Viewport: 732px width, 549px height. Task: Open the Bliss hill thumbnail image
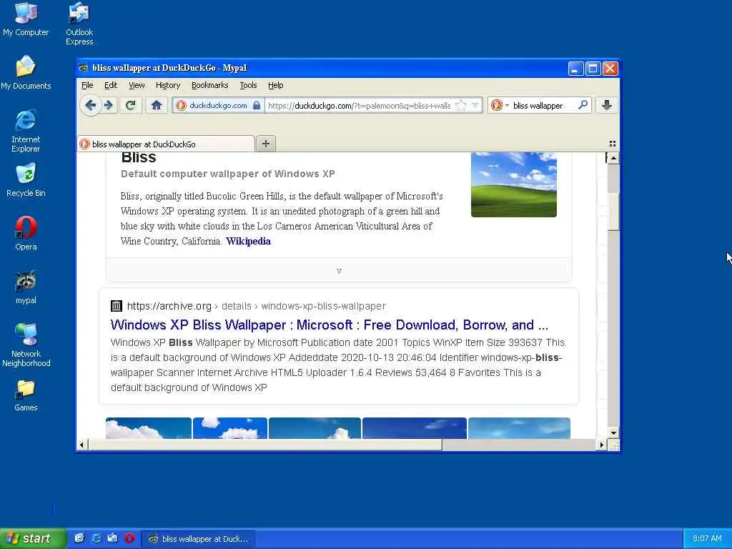point(513,184)
